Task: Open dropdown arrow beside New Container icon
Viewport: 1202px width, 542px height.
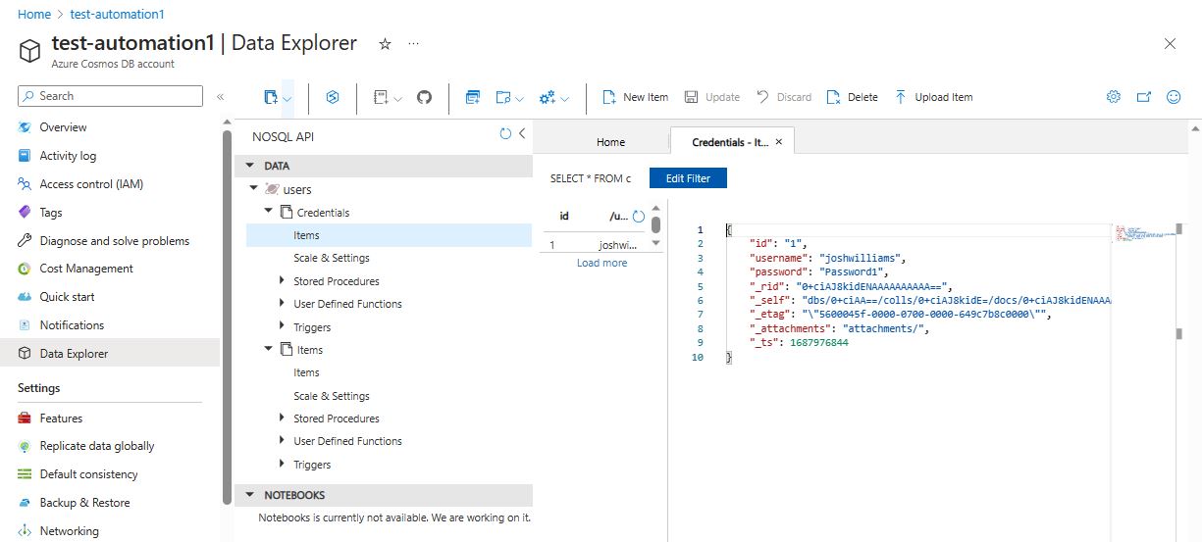Action: (287, 98)
